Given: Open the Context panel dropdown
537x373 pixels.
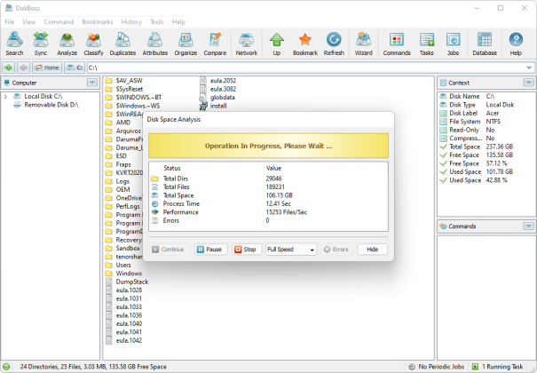Looking at the screenshot, I should click(528, 83).
